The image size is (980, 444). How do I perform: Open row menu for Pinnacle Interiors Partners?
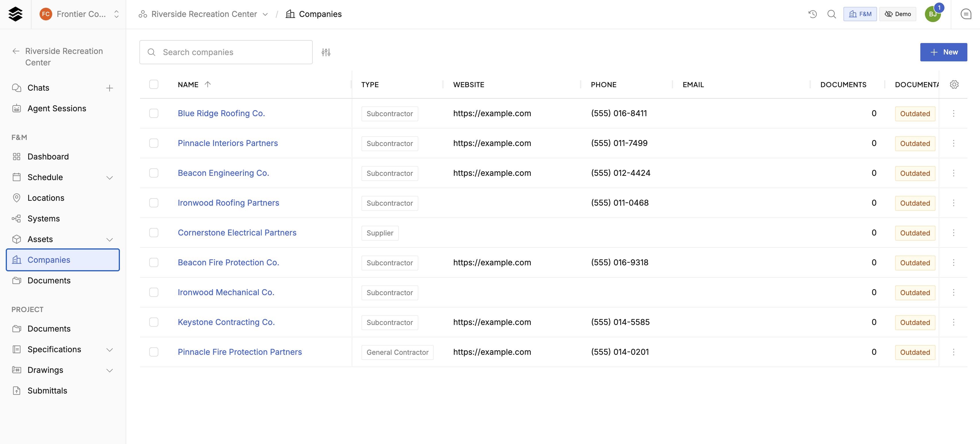click(953, 143)
